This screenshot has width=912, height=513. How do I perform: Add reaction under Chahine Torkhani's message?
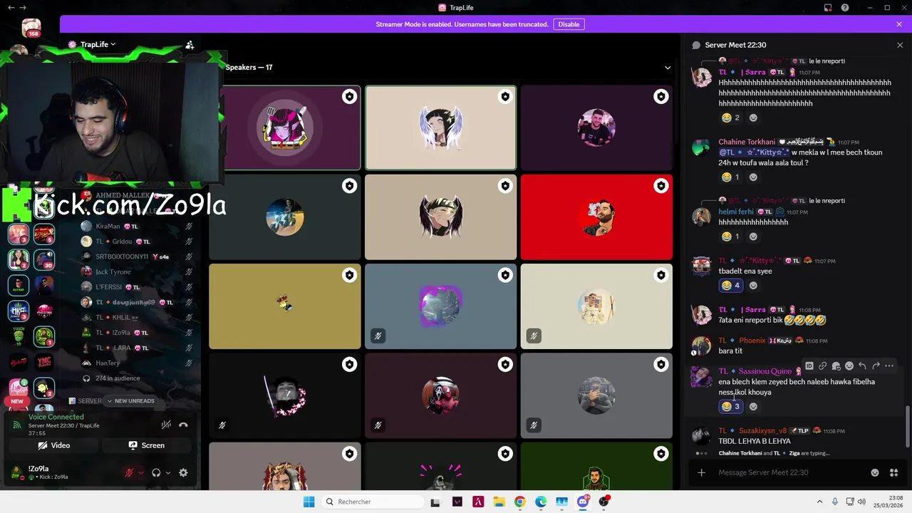pos(753,177)
